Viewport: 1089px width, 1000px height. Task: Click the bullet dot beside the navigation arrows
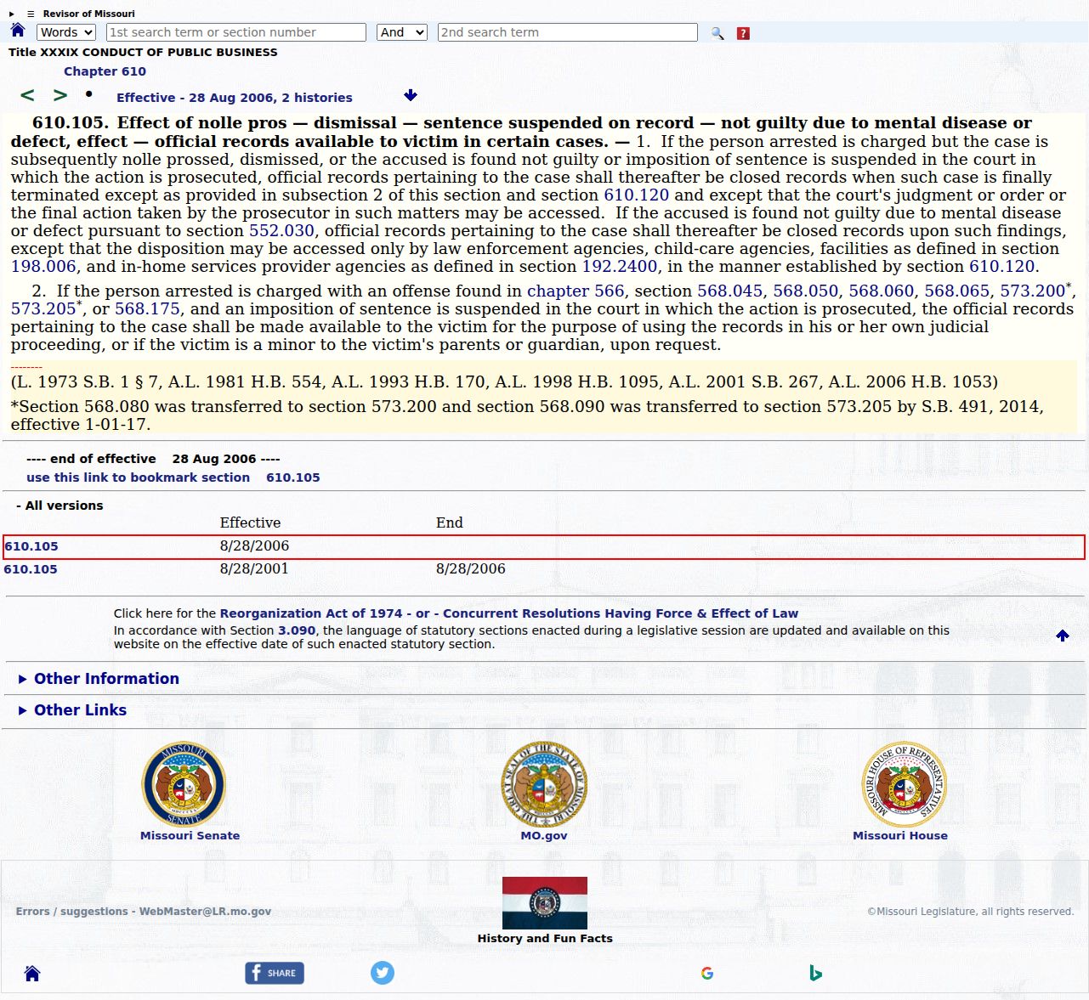88,93
